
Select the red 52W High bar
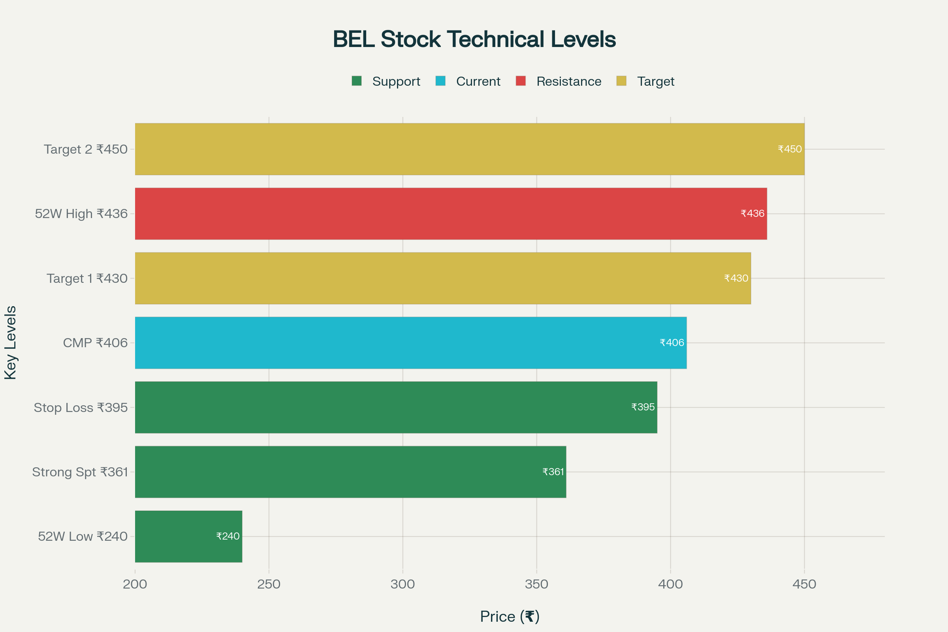pos(443,214)
